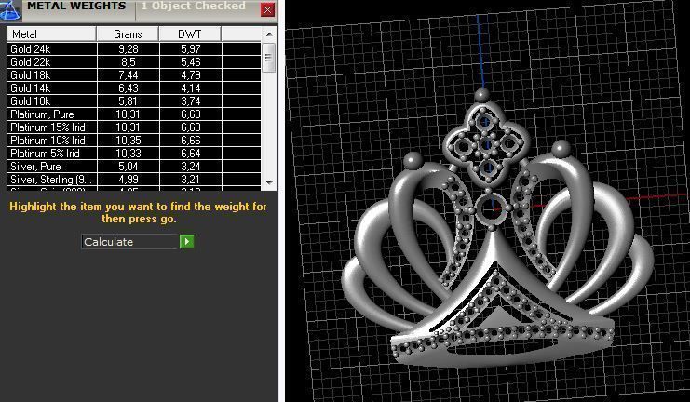690x402 pixels.
Task: Click the 9,28 grams value
Action: [x=129, y=48]
